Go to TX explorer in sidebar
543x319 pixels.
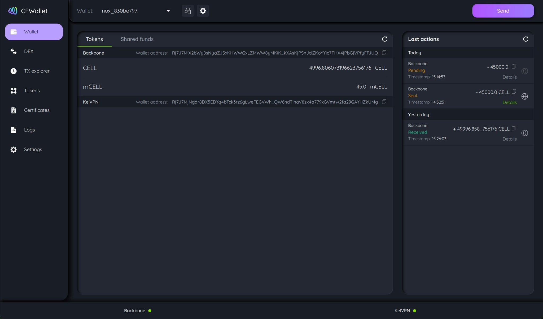(x=37, y=71)
